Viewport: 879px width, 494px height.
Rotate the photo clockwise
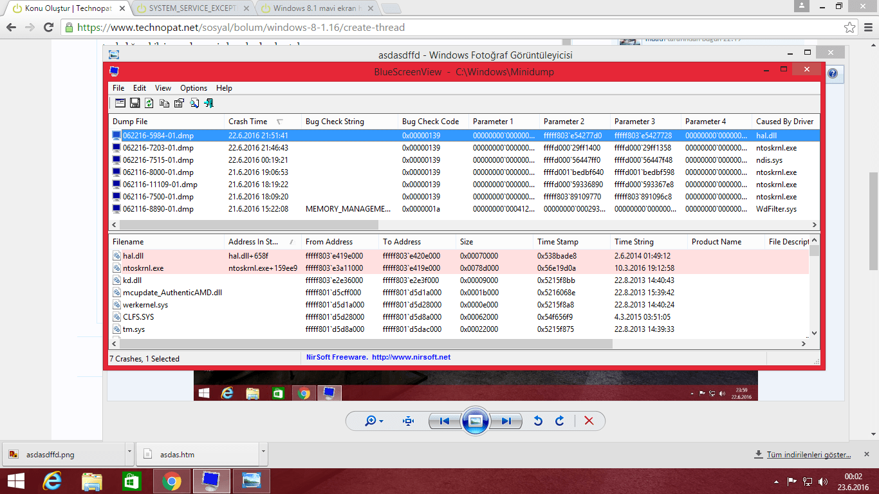[559, 421]
